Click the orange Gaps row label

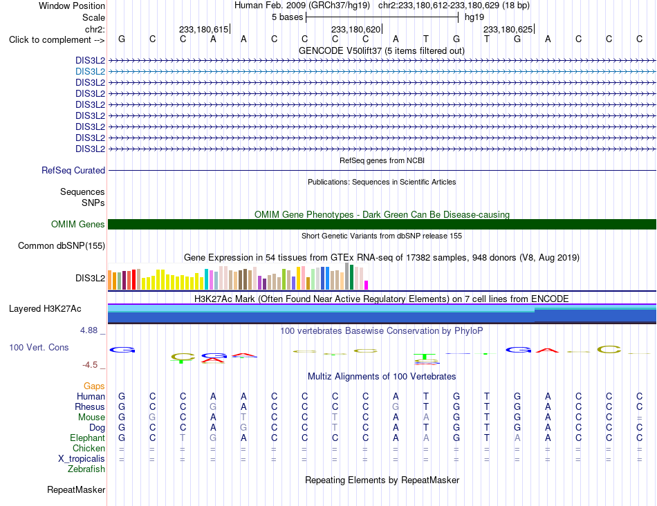(94, 386)
